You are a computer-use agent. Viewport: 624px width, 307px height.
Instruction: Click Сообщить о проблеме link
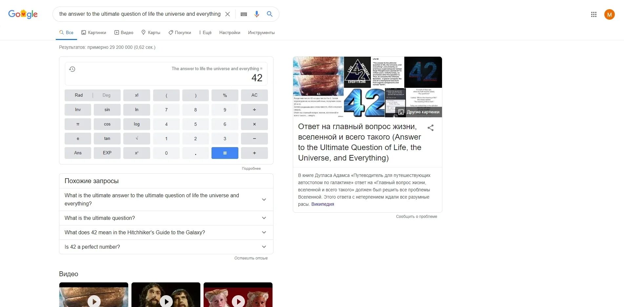(x=416, y=217)
